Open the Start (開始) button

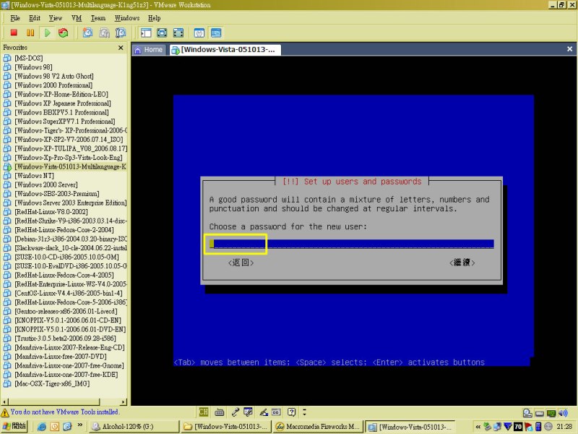(14, 426)
